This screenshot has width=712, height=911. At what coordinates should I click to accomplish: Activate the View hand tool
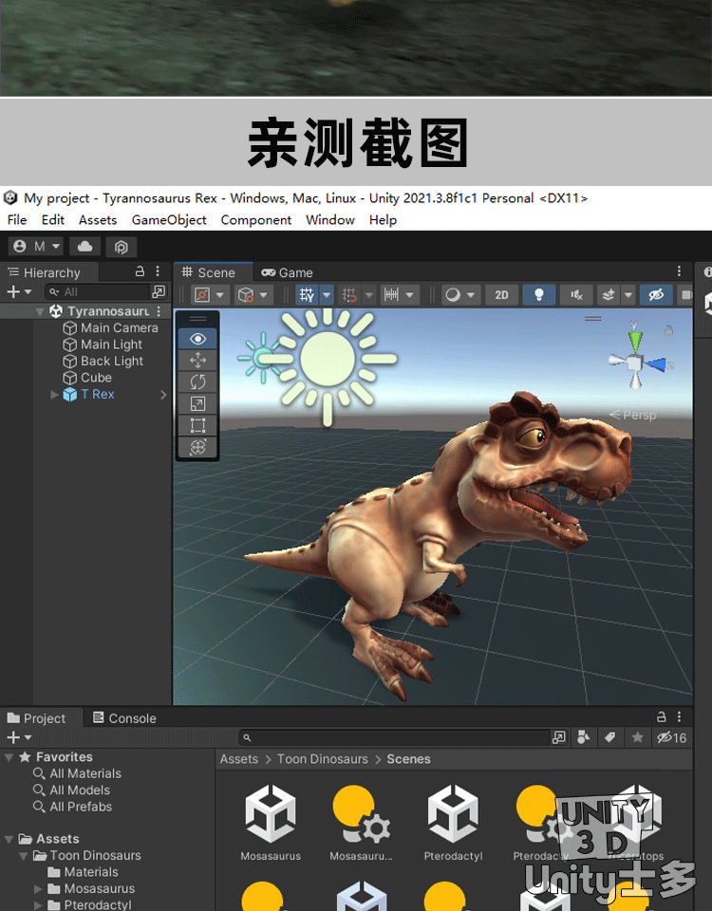click(197, 338)
